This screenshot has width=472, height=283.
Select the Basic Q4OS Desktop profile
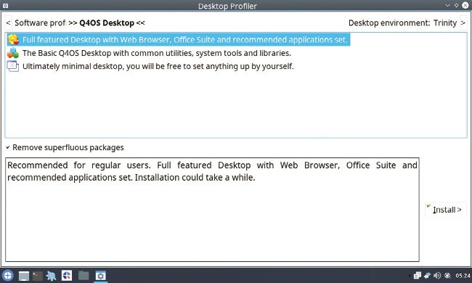(x=149, y=53)
